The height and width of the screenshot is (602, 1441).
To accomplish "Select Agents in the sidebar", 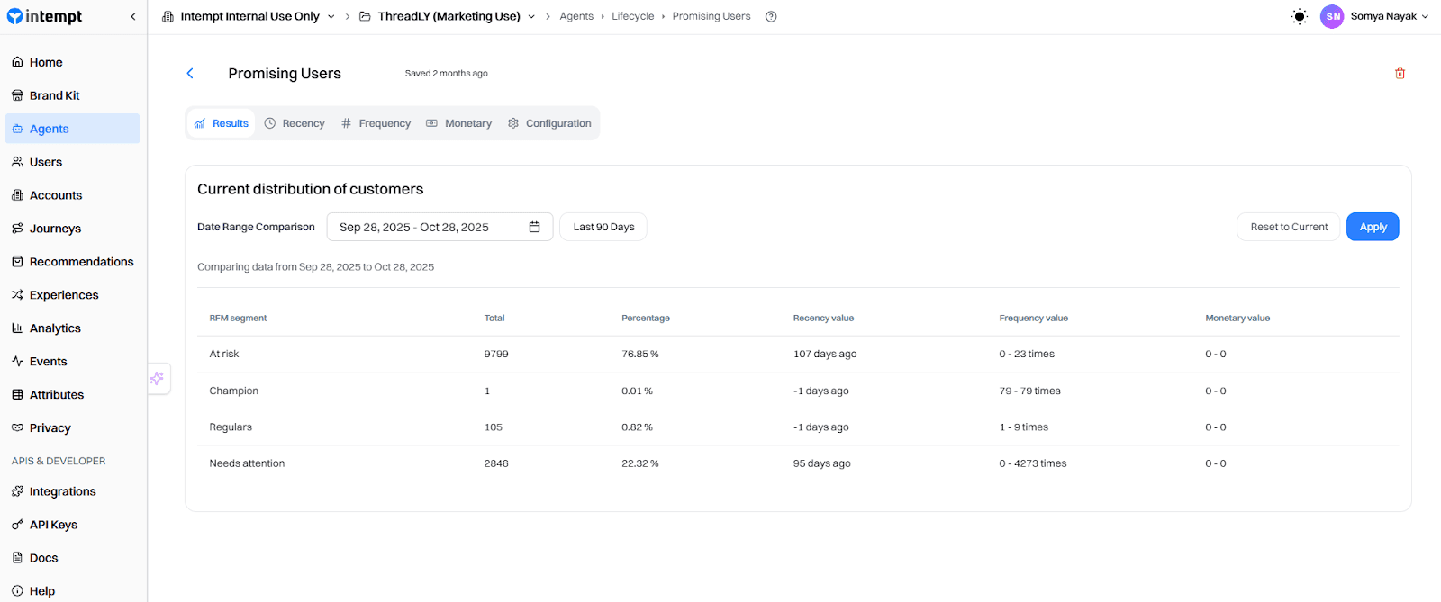I will tap(72, 129).
